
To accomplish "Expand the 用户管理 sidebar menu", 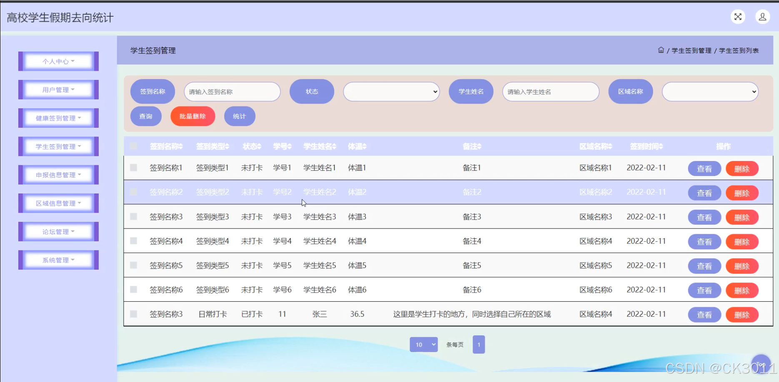I will (x=58, y=89).
